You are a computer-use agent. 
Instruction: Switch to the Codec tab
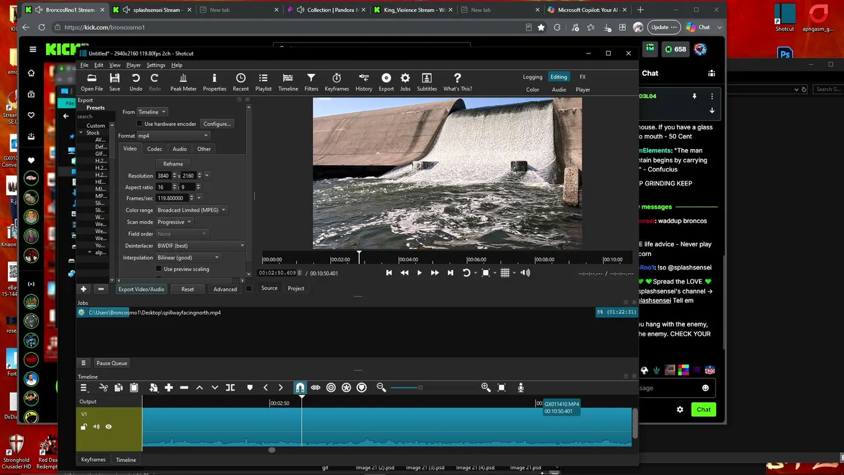(154, 149)
